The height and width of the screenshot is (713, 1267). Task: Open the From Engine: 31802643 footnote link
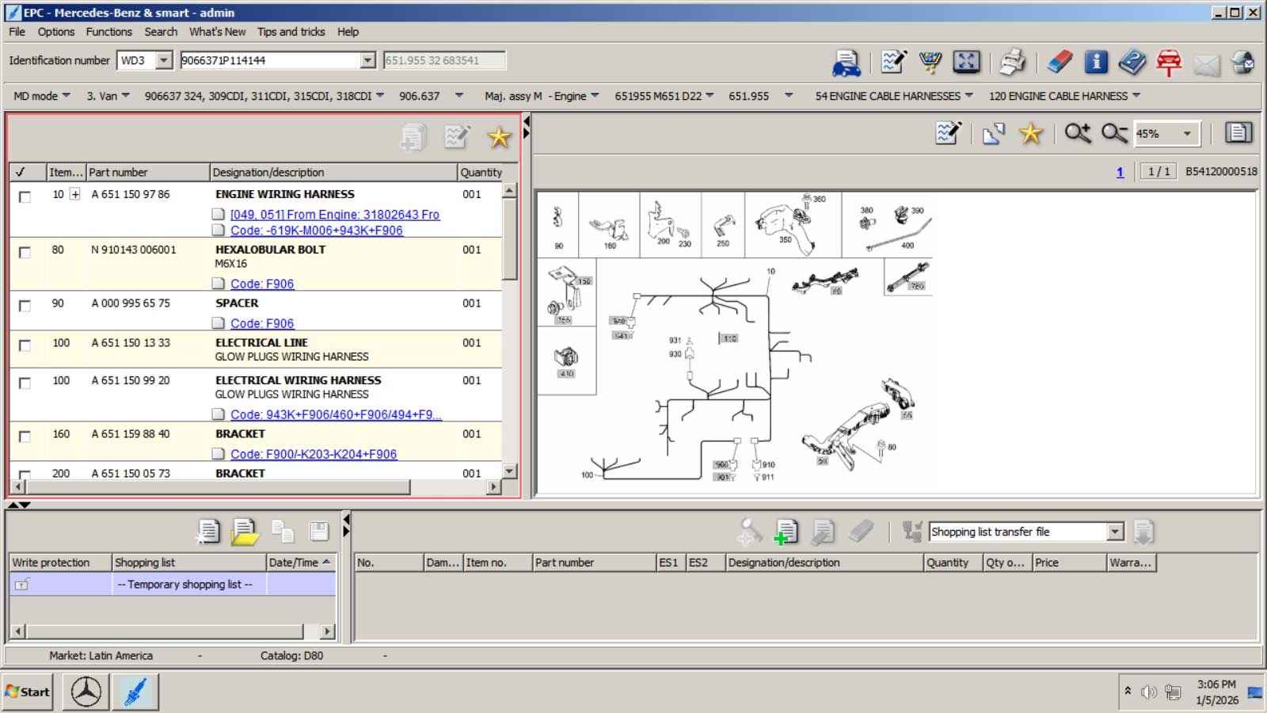click(334, 215)
